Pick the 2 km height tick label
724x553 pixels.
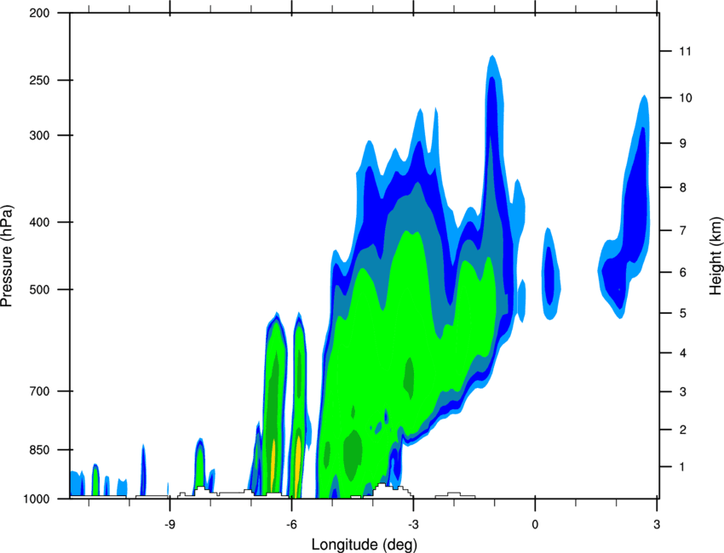tap(682, 430)
